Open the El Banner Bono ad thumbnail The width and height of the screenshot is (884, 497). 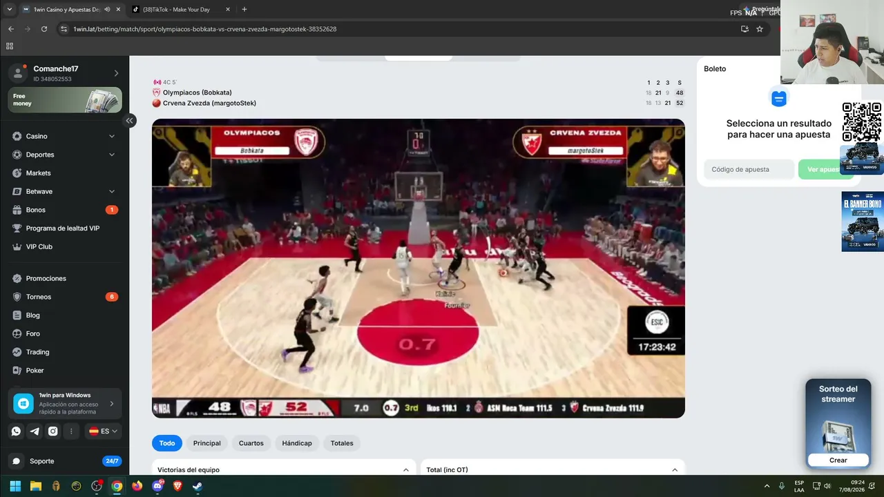pyautogui.click(x=863, y=222)
